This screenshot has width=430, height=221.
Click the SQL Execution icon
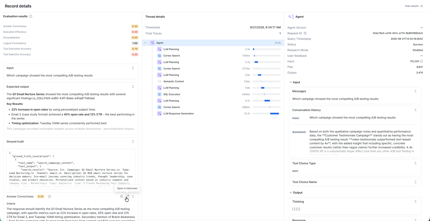159,94
